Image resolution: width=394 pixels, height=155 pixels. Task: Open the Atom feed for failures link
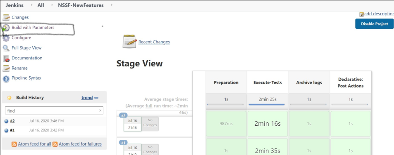tap(80, 144)
